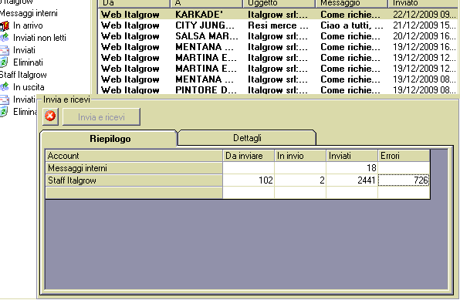Open In uscita outbox icon
Image resolution: width=460 pixels, height=300 pixels.
pos(5,87)
